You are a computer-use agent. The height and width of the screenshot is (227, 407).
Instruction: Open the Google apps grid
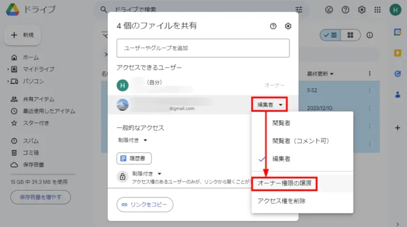(x=377, y=10)
